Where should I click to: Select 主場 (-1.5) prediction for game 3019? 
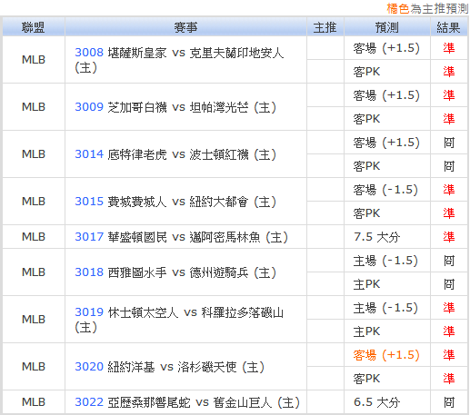pos(385,308)
